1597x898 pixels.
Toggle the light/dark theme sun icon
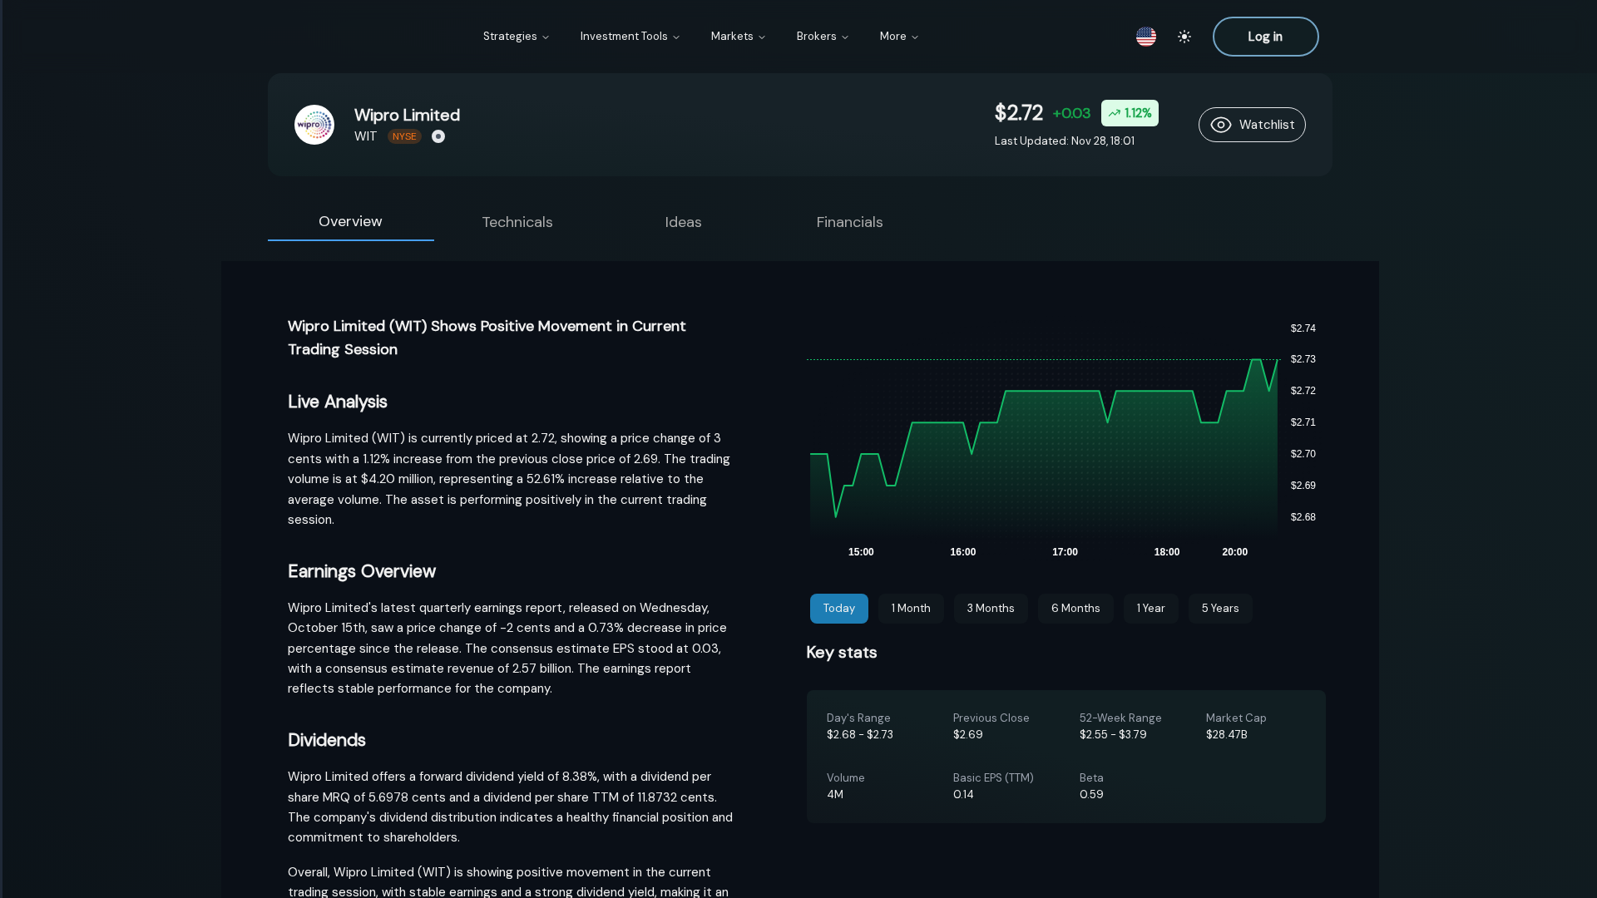coord(1184,37)
